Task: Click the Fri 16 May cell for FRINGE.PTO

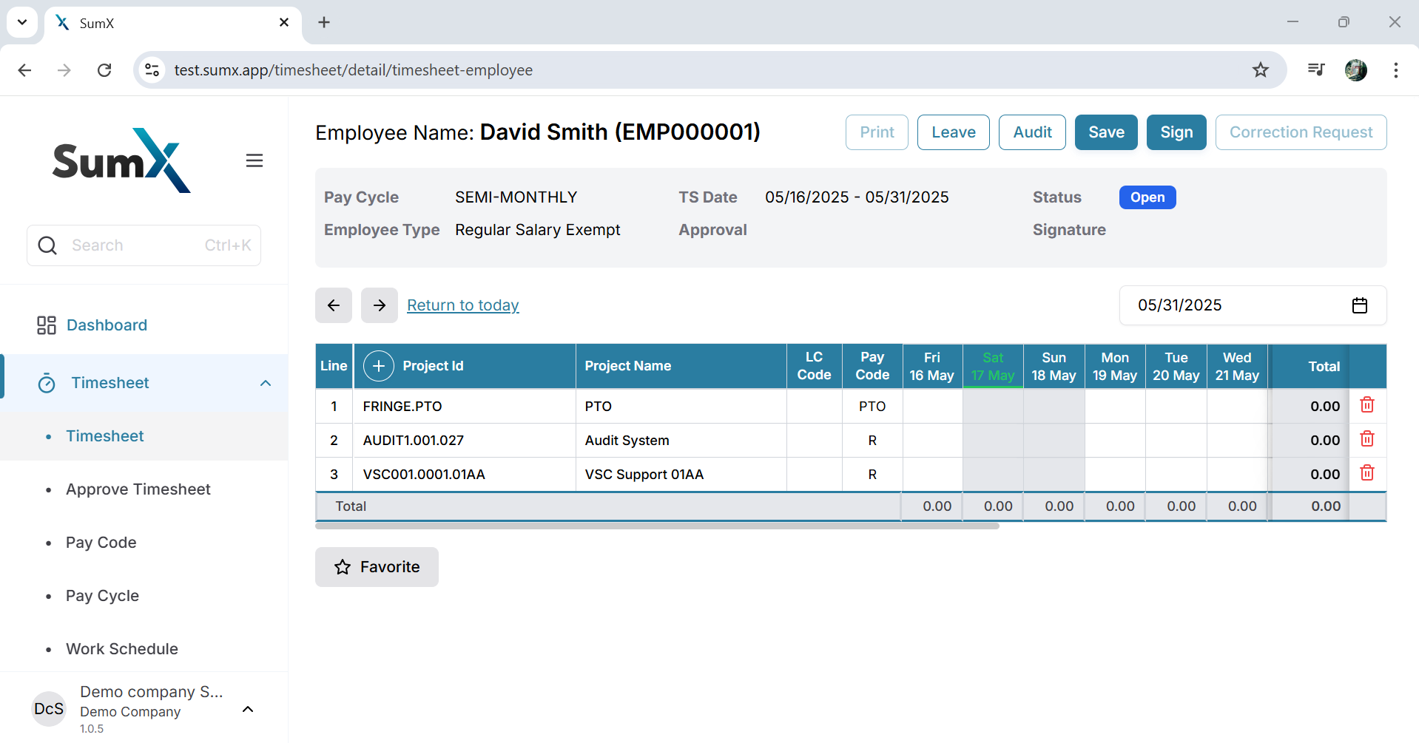Action: click(932, 406)
